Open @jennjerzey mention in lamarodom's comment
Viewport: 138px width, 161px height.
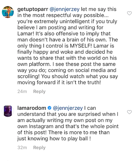[x=68, y=108]
